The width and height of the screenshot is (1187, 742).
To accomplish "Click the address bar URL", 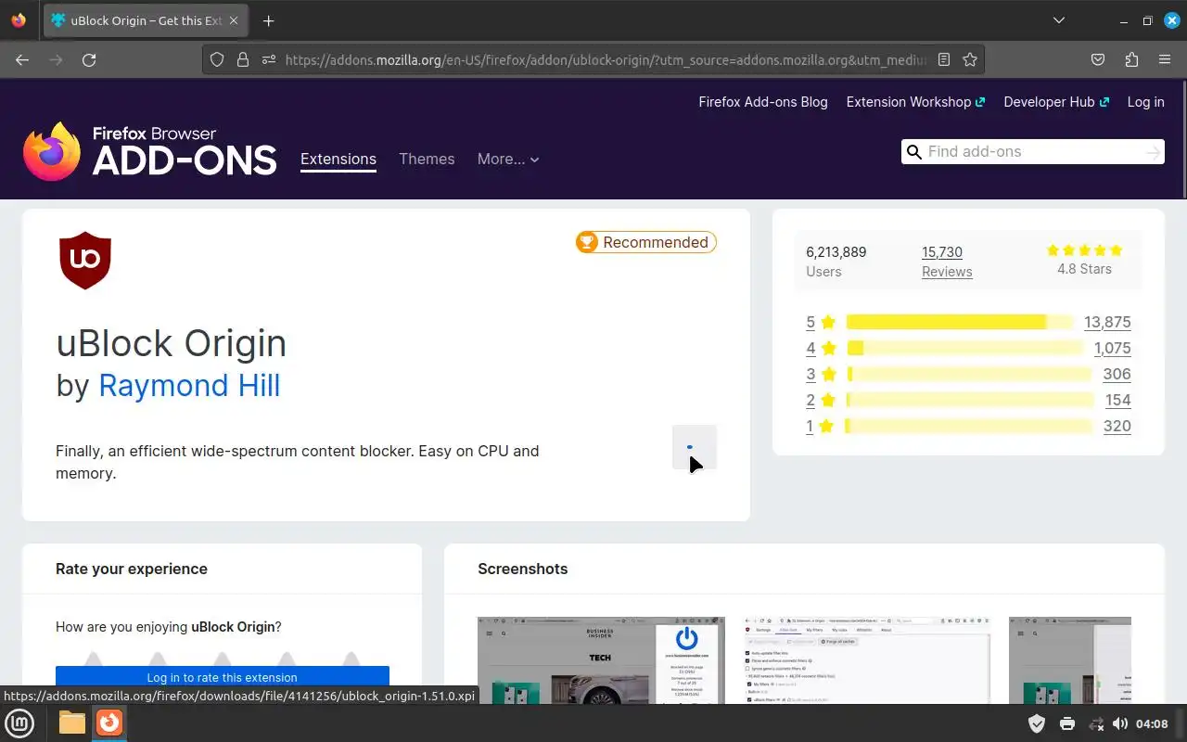I will (605, 59).
